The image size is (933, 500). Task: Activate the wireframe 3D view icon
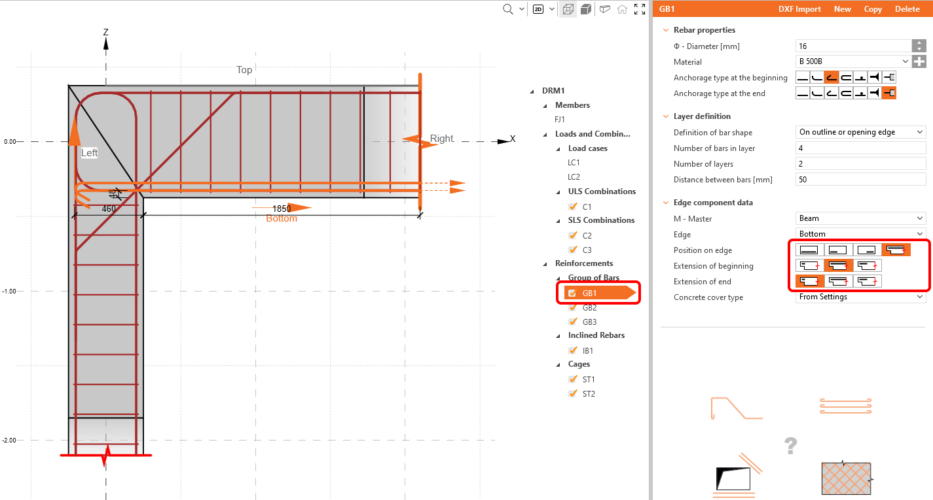tap(568, 9)
